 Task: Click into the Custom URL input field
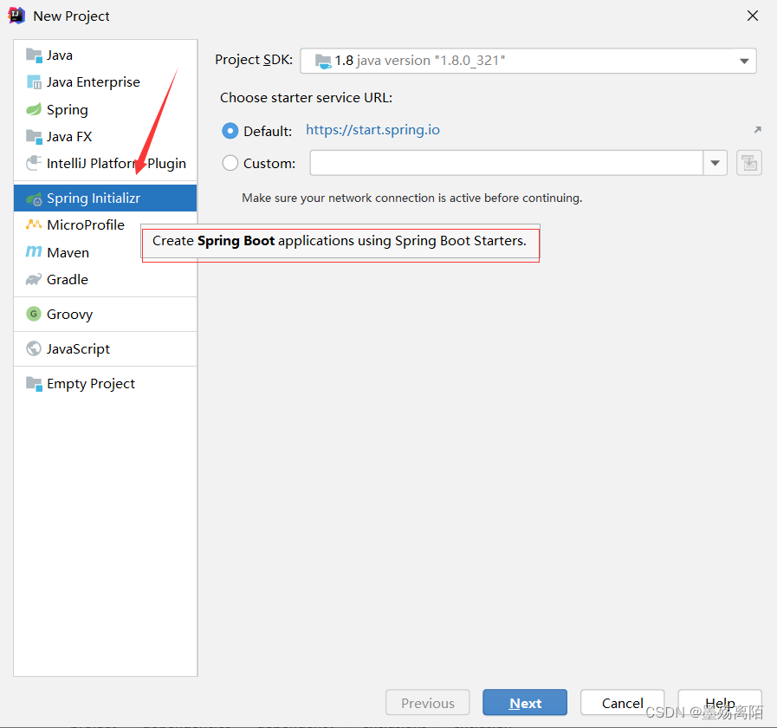507,163
